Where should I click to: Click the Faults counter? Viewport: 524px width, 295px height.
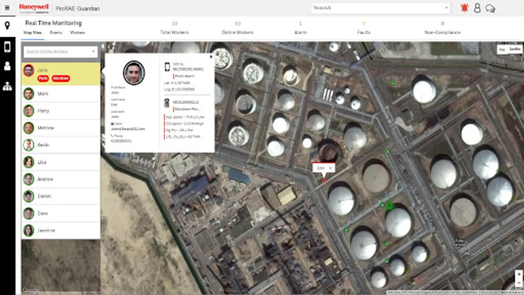364,28
